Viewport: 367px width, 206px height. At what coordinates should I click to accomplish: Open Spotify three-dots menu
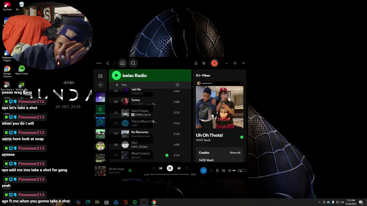click(99, 63)
